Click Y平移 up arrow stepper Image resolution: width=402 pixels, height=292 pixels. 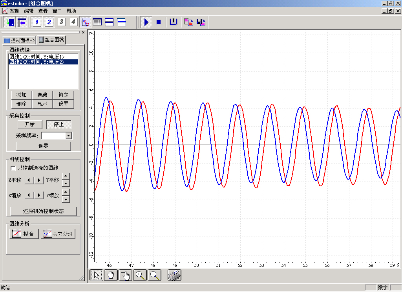point(66,177)
